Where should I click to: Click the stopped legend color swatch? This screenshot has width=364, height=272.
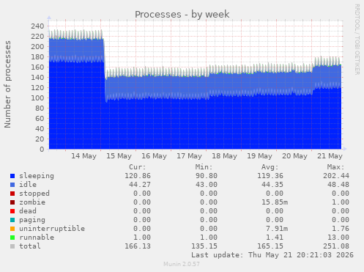(12, 194)
